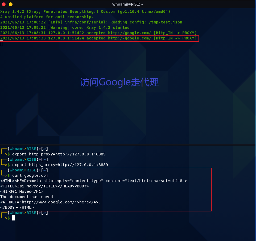Click the anti-censorship description line
Viewport: 256px width, 241px height.
point(47,17)
